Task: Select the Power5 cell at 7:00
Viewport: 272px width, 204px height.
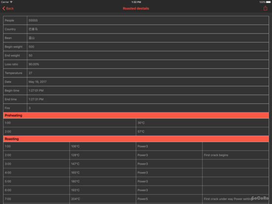Action: (169, 199)
